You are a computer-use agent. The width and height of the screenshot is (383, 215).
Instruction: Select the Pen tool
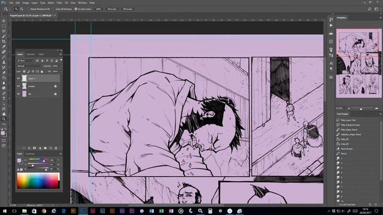[4, 93]
